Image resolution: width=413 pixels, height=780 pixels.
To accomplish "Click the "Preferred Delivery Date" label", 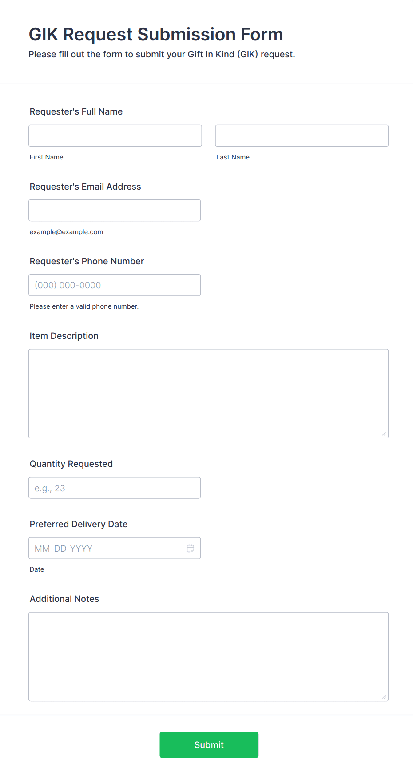I will tap(79, 524).
